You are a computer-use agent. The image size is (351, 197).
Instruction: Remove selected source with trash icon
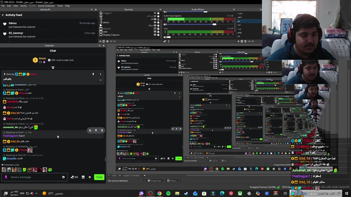104,41
